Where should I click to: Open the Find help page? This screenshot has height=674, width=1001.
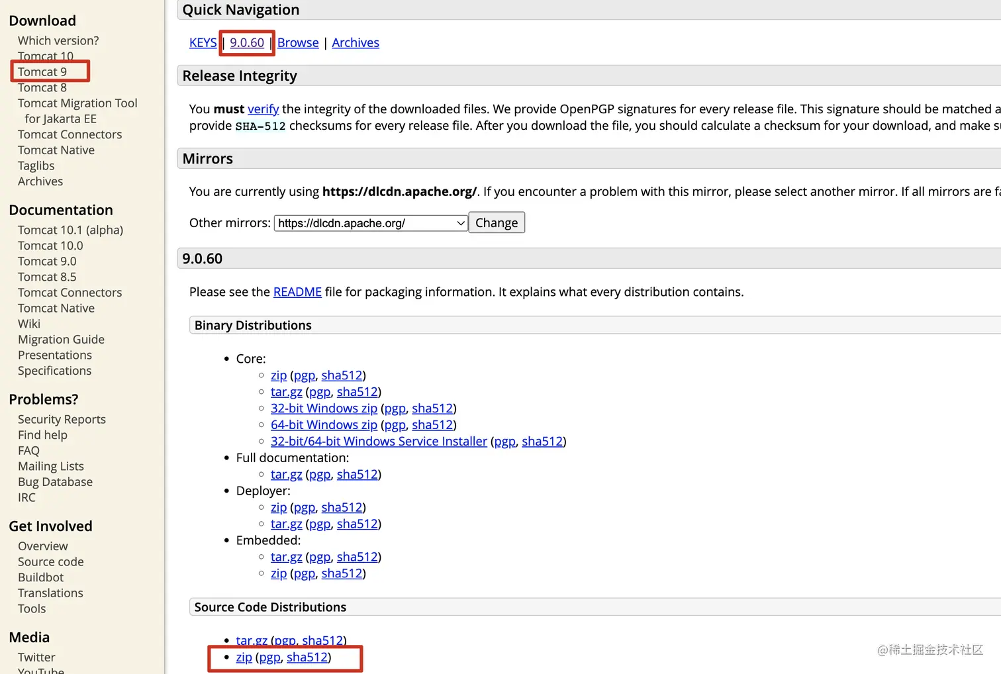[x=43, y=435]
